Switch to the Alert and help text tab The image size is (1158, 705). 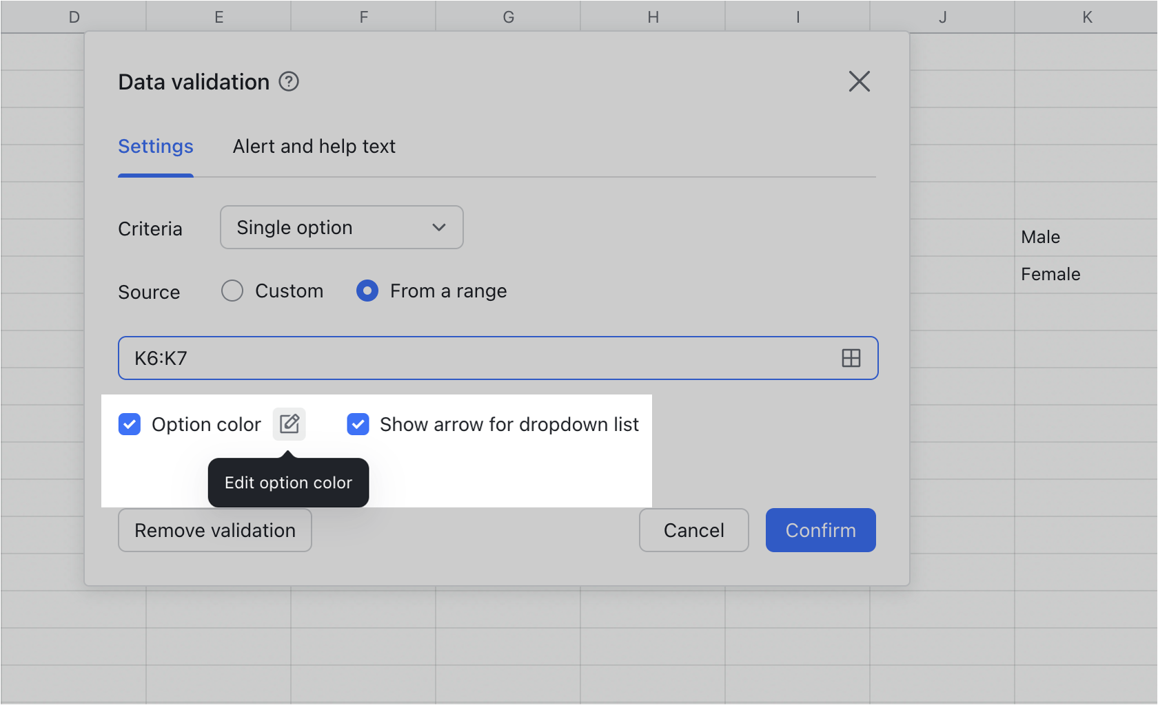click(x=314, y=146)
